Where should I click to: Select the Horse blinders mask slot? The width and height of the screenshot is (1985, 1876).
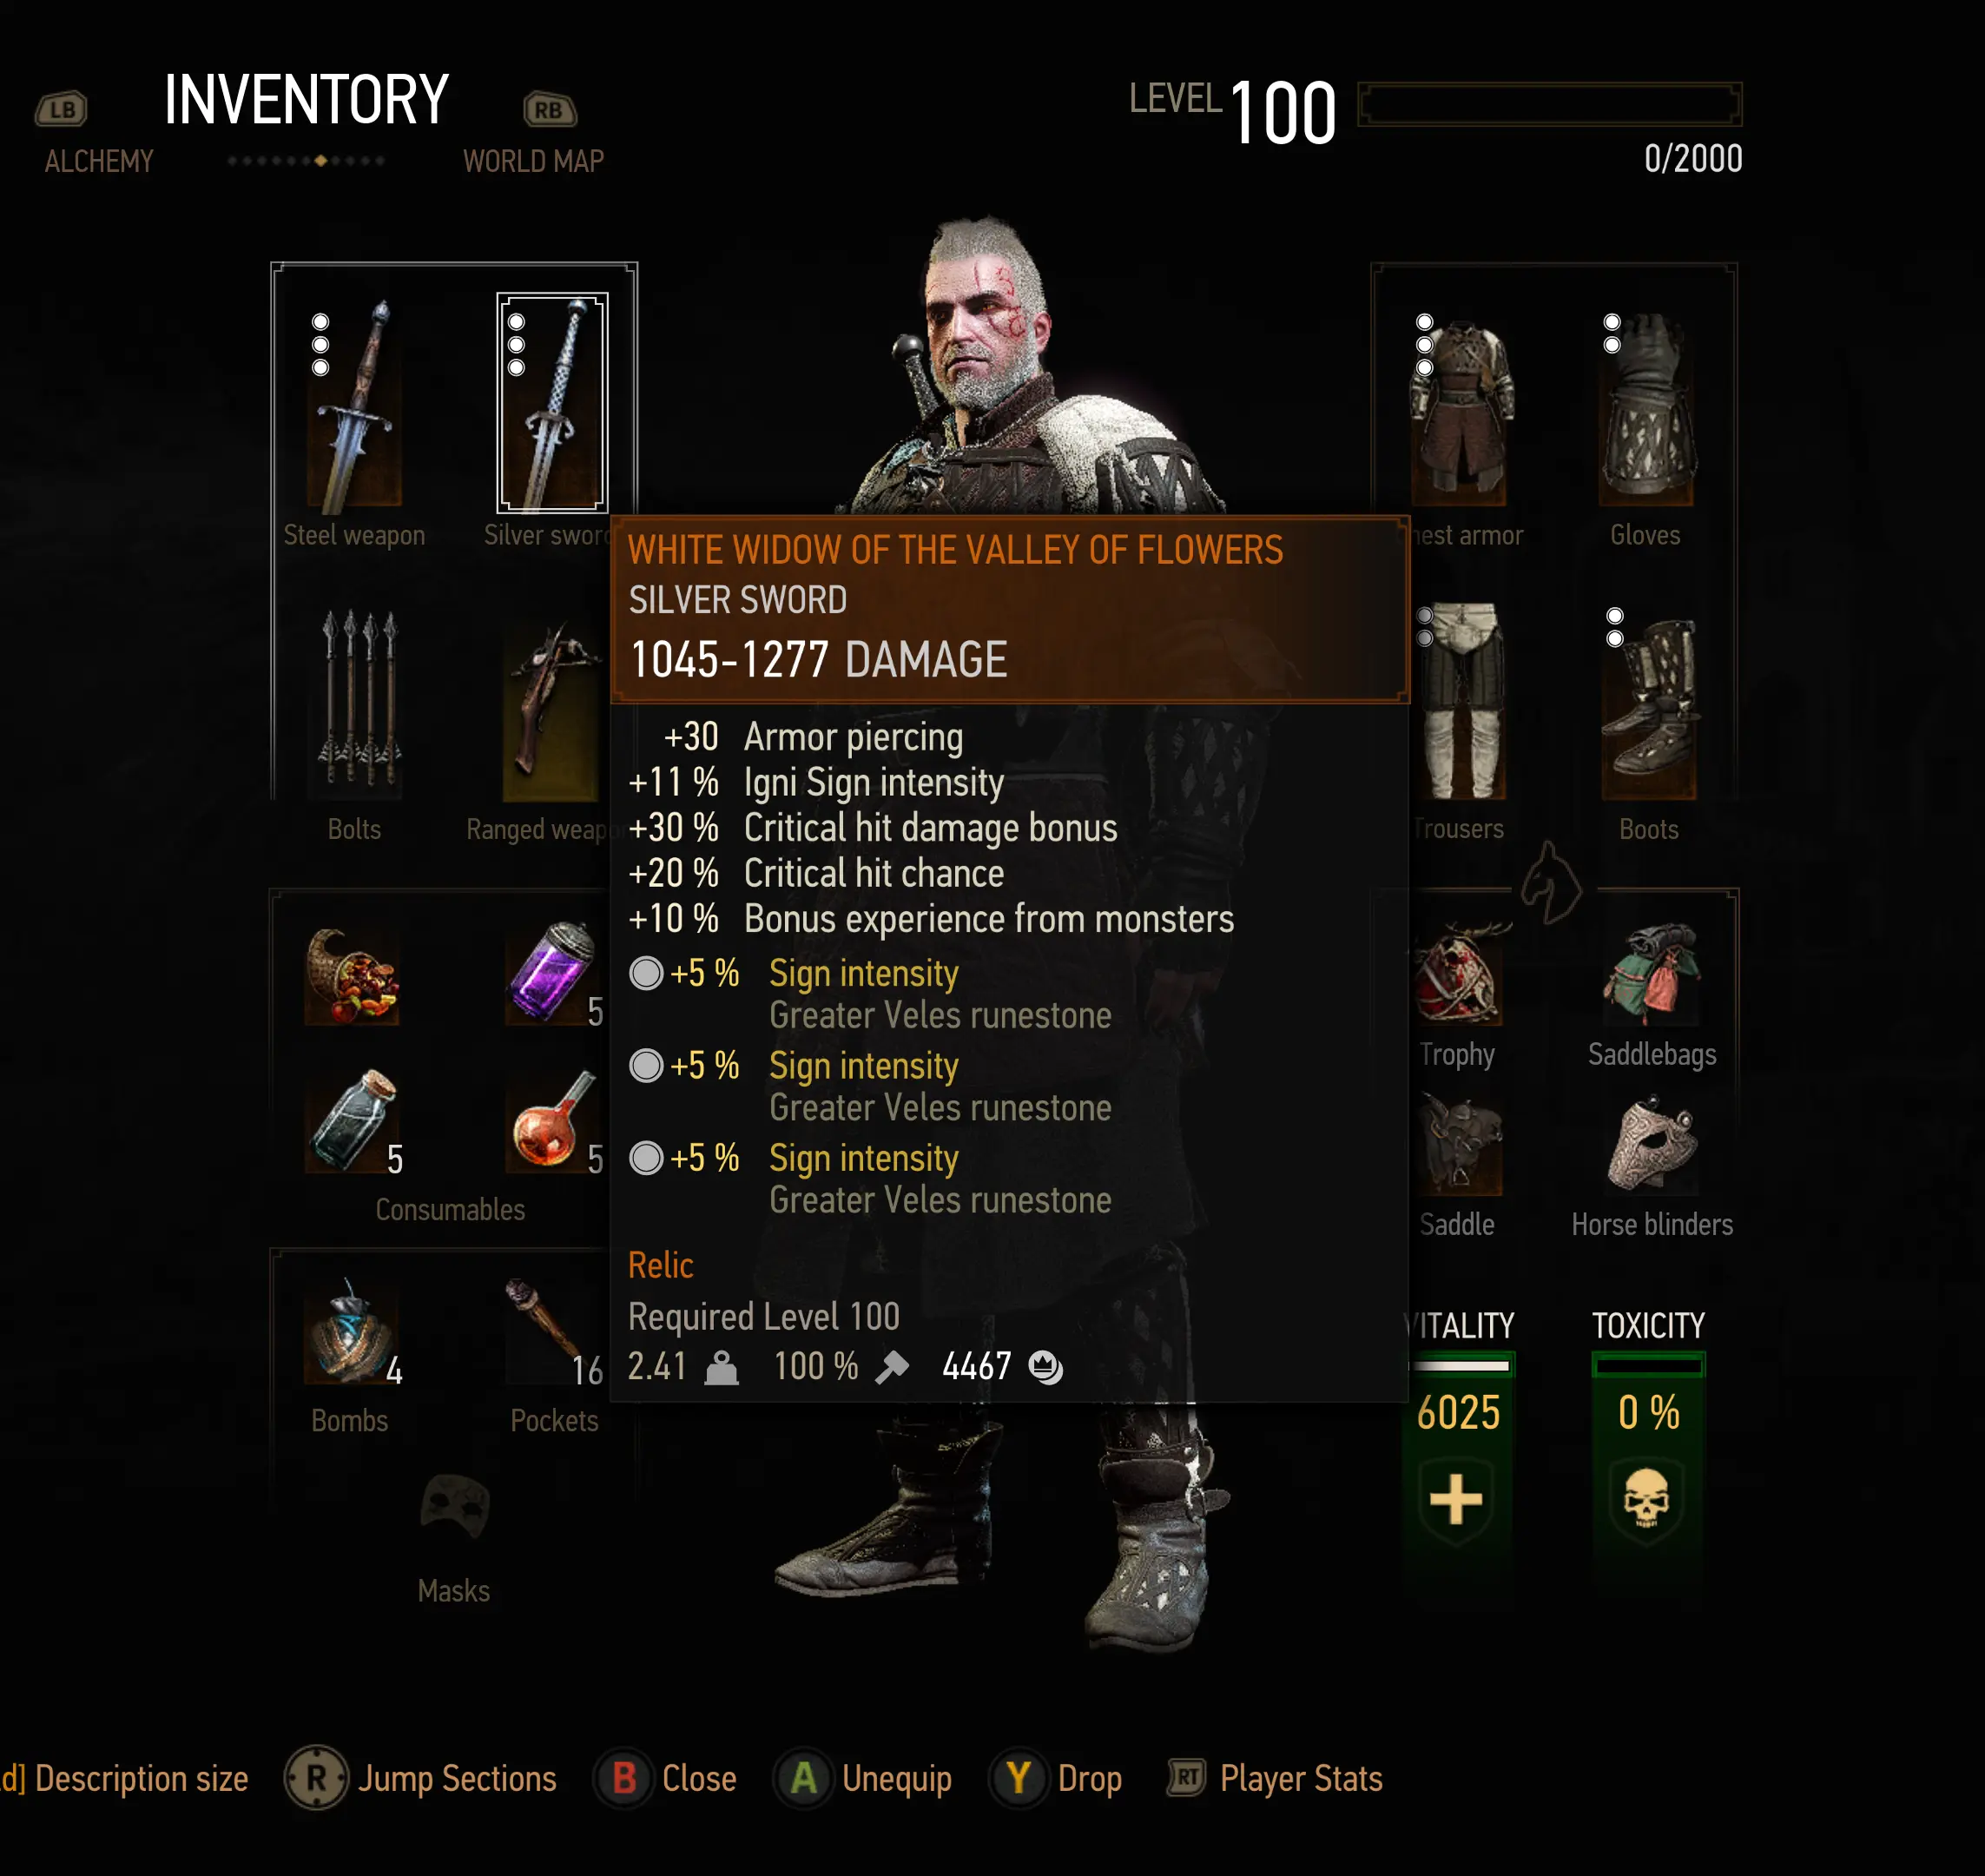coord(1651,1145)
